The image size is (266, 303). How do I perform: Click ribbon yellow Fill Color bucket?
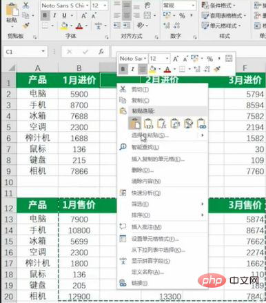tap(64, 26)
